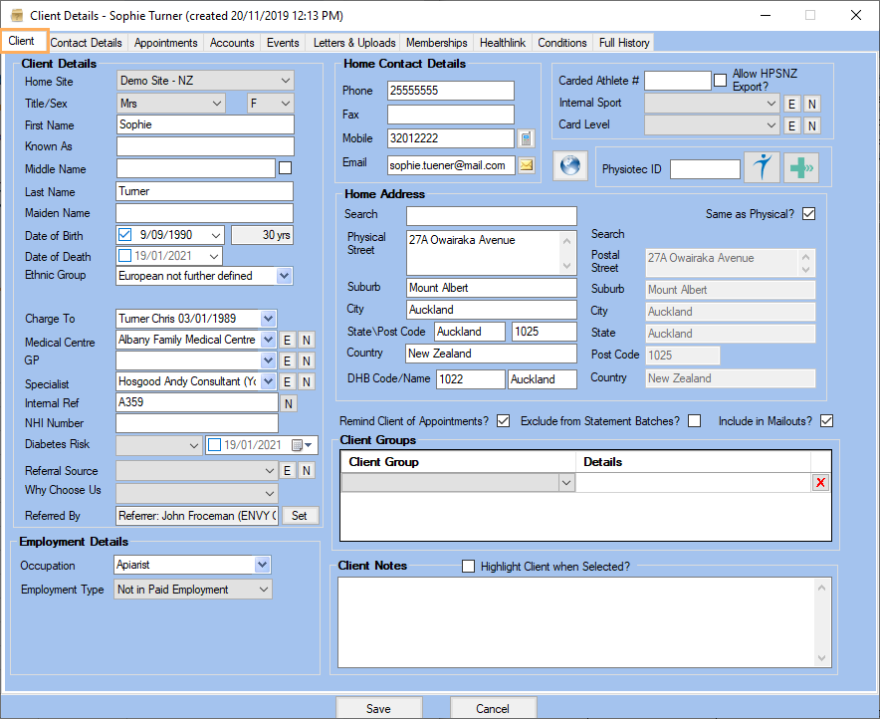Screen dimensions: 880x719
Task: Check the Diabetes Risk date checkbox
Action: coord(214,445)
